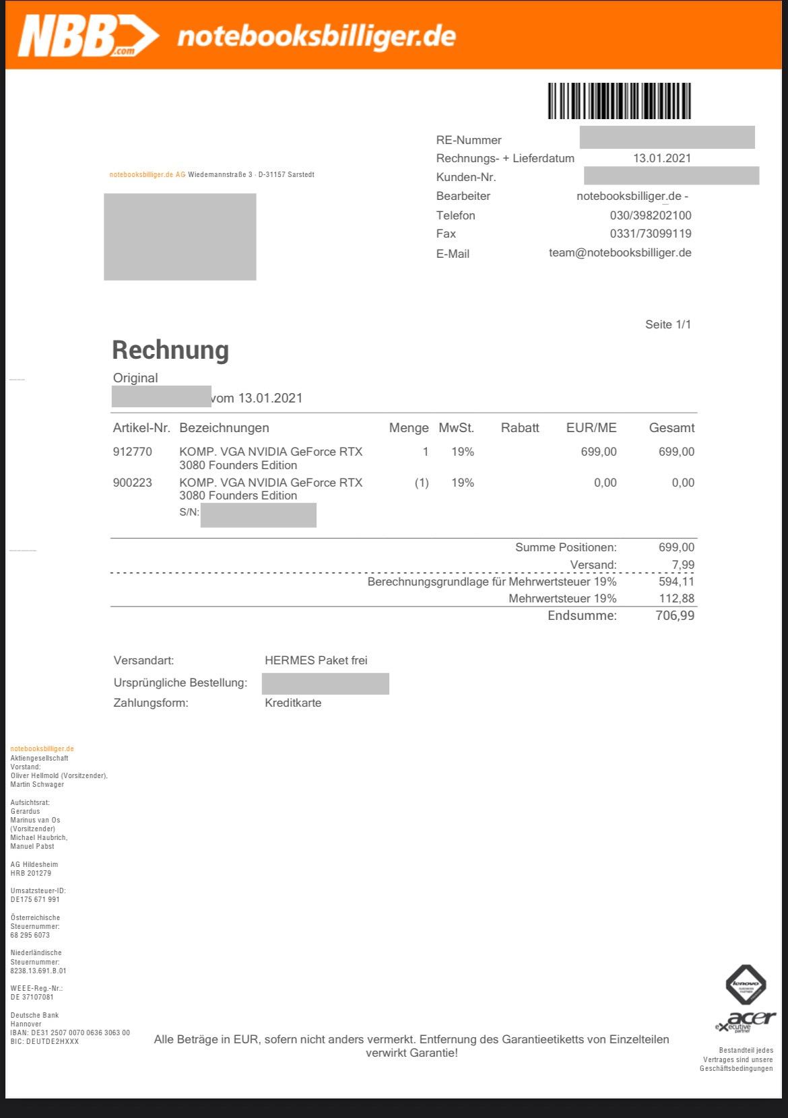Select the Kunden-Nr. label

point(466,177)
